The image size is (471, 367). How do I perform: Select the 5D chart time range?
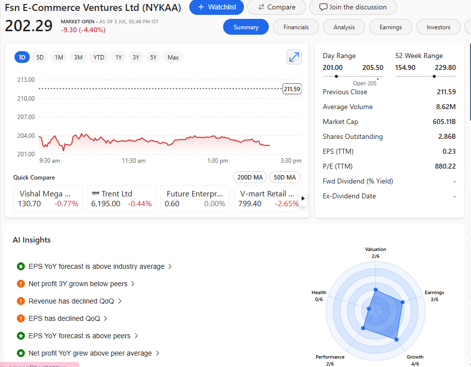click(40, 58)
